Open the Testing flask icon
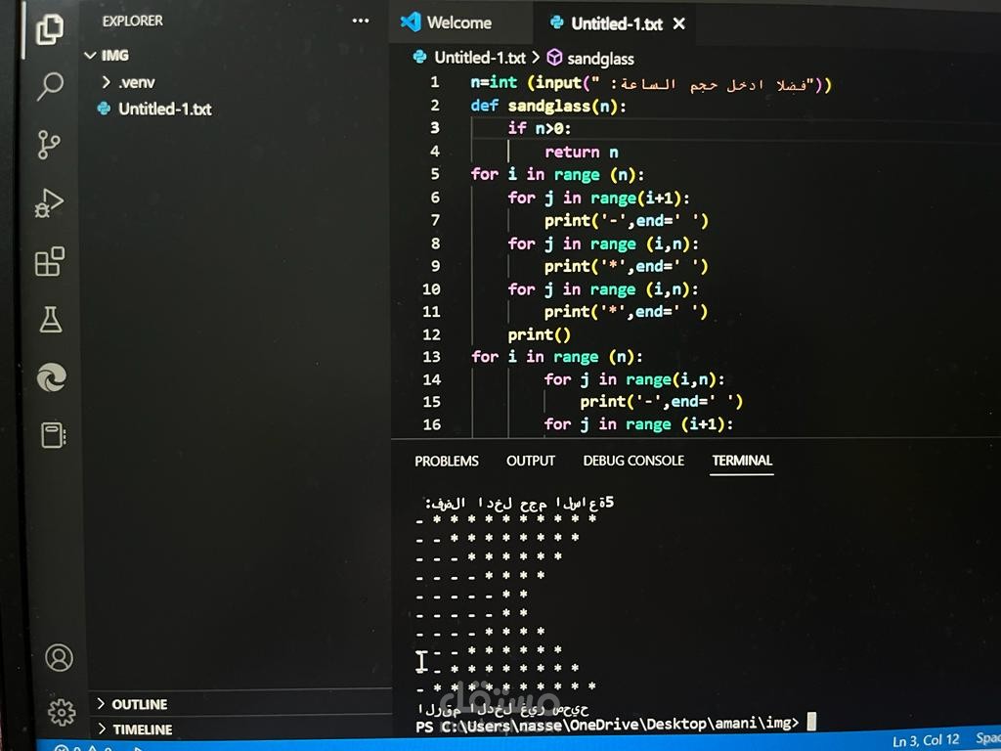This screenshot has width=1001, height=751. tap(51, 320)
